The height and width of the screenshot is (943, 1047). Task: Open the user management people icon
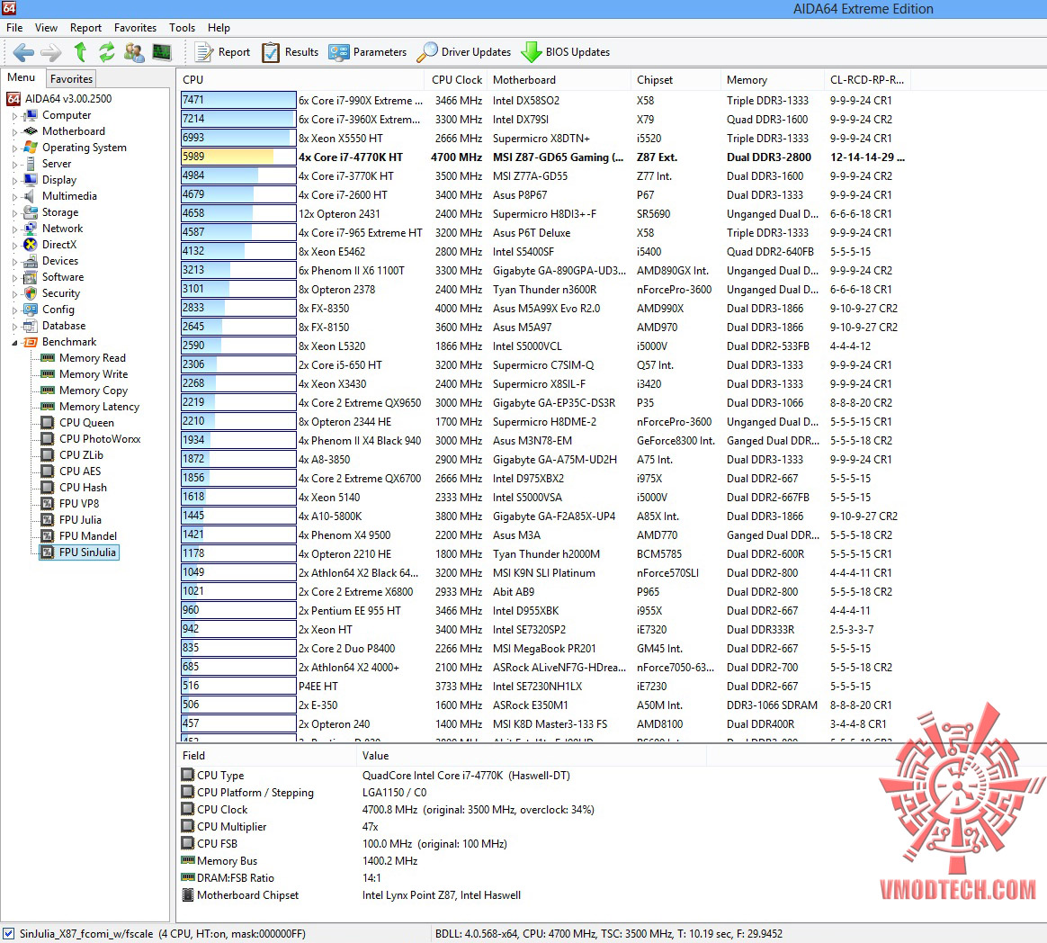[x=134, y=52]
